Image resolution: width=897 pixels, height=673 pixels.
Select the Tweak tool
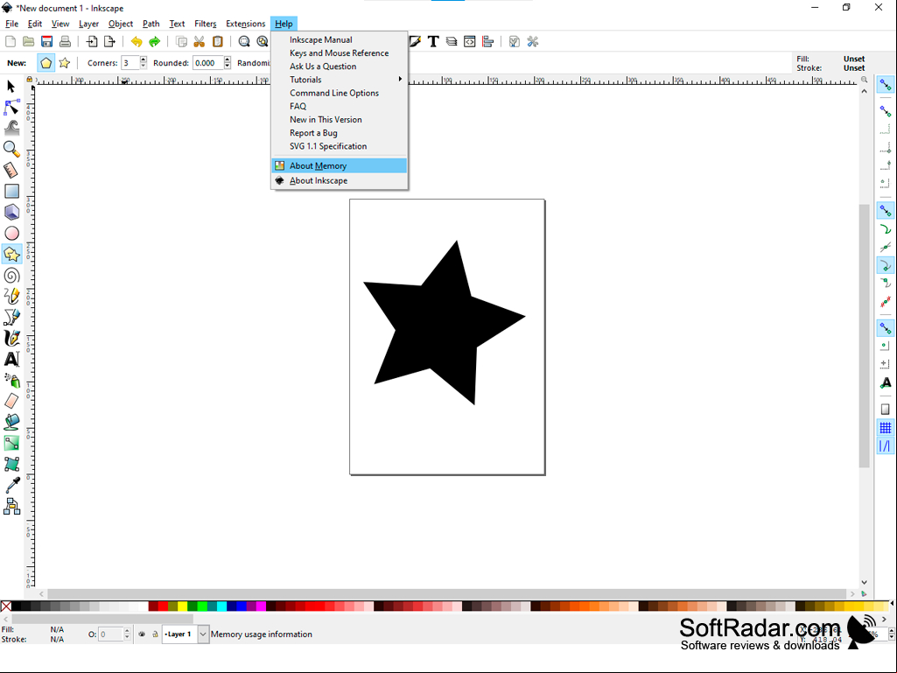pos(11,128)
